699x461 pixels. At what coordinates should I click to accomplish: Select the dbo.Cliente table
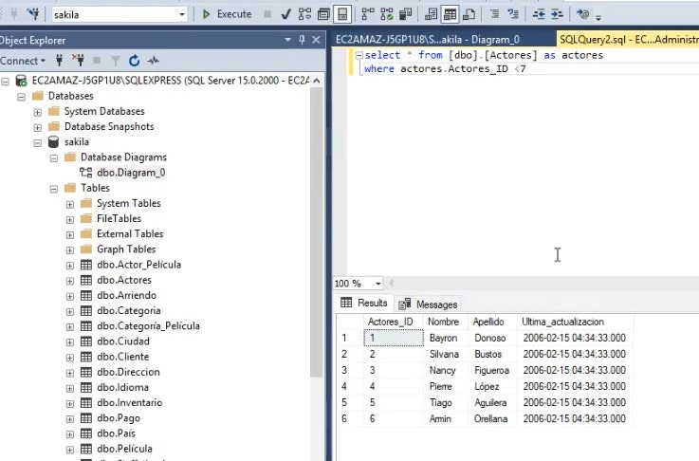tap(123, 357)
